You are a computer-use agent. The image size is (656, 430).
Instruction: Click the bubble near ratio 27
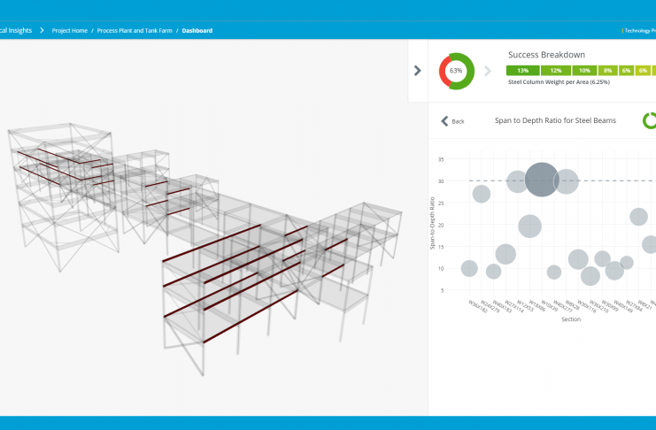click(481, 194)
